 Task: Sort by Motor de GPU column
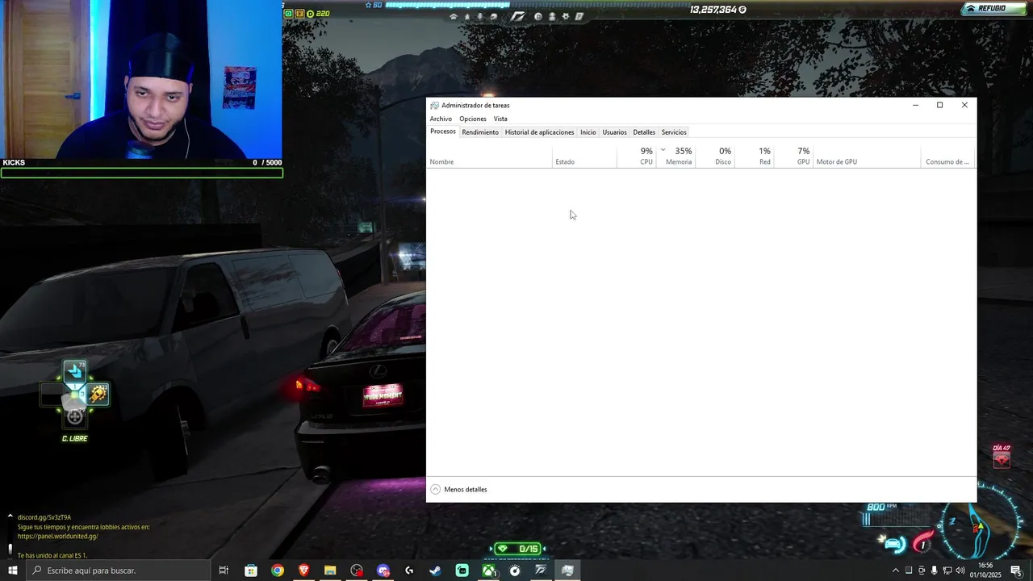[867, 156]
